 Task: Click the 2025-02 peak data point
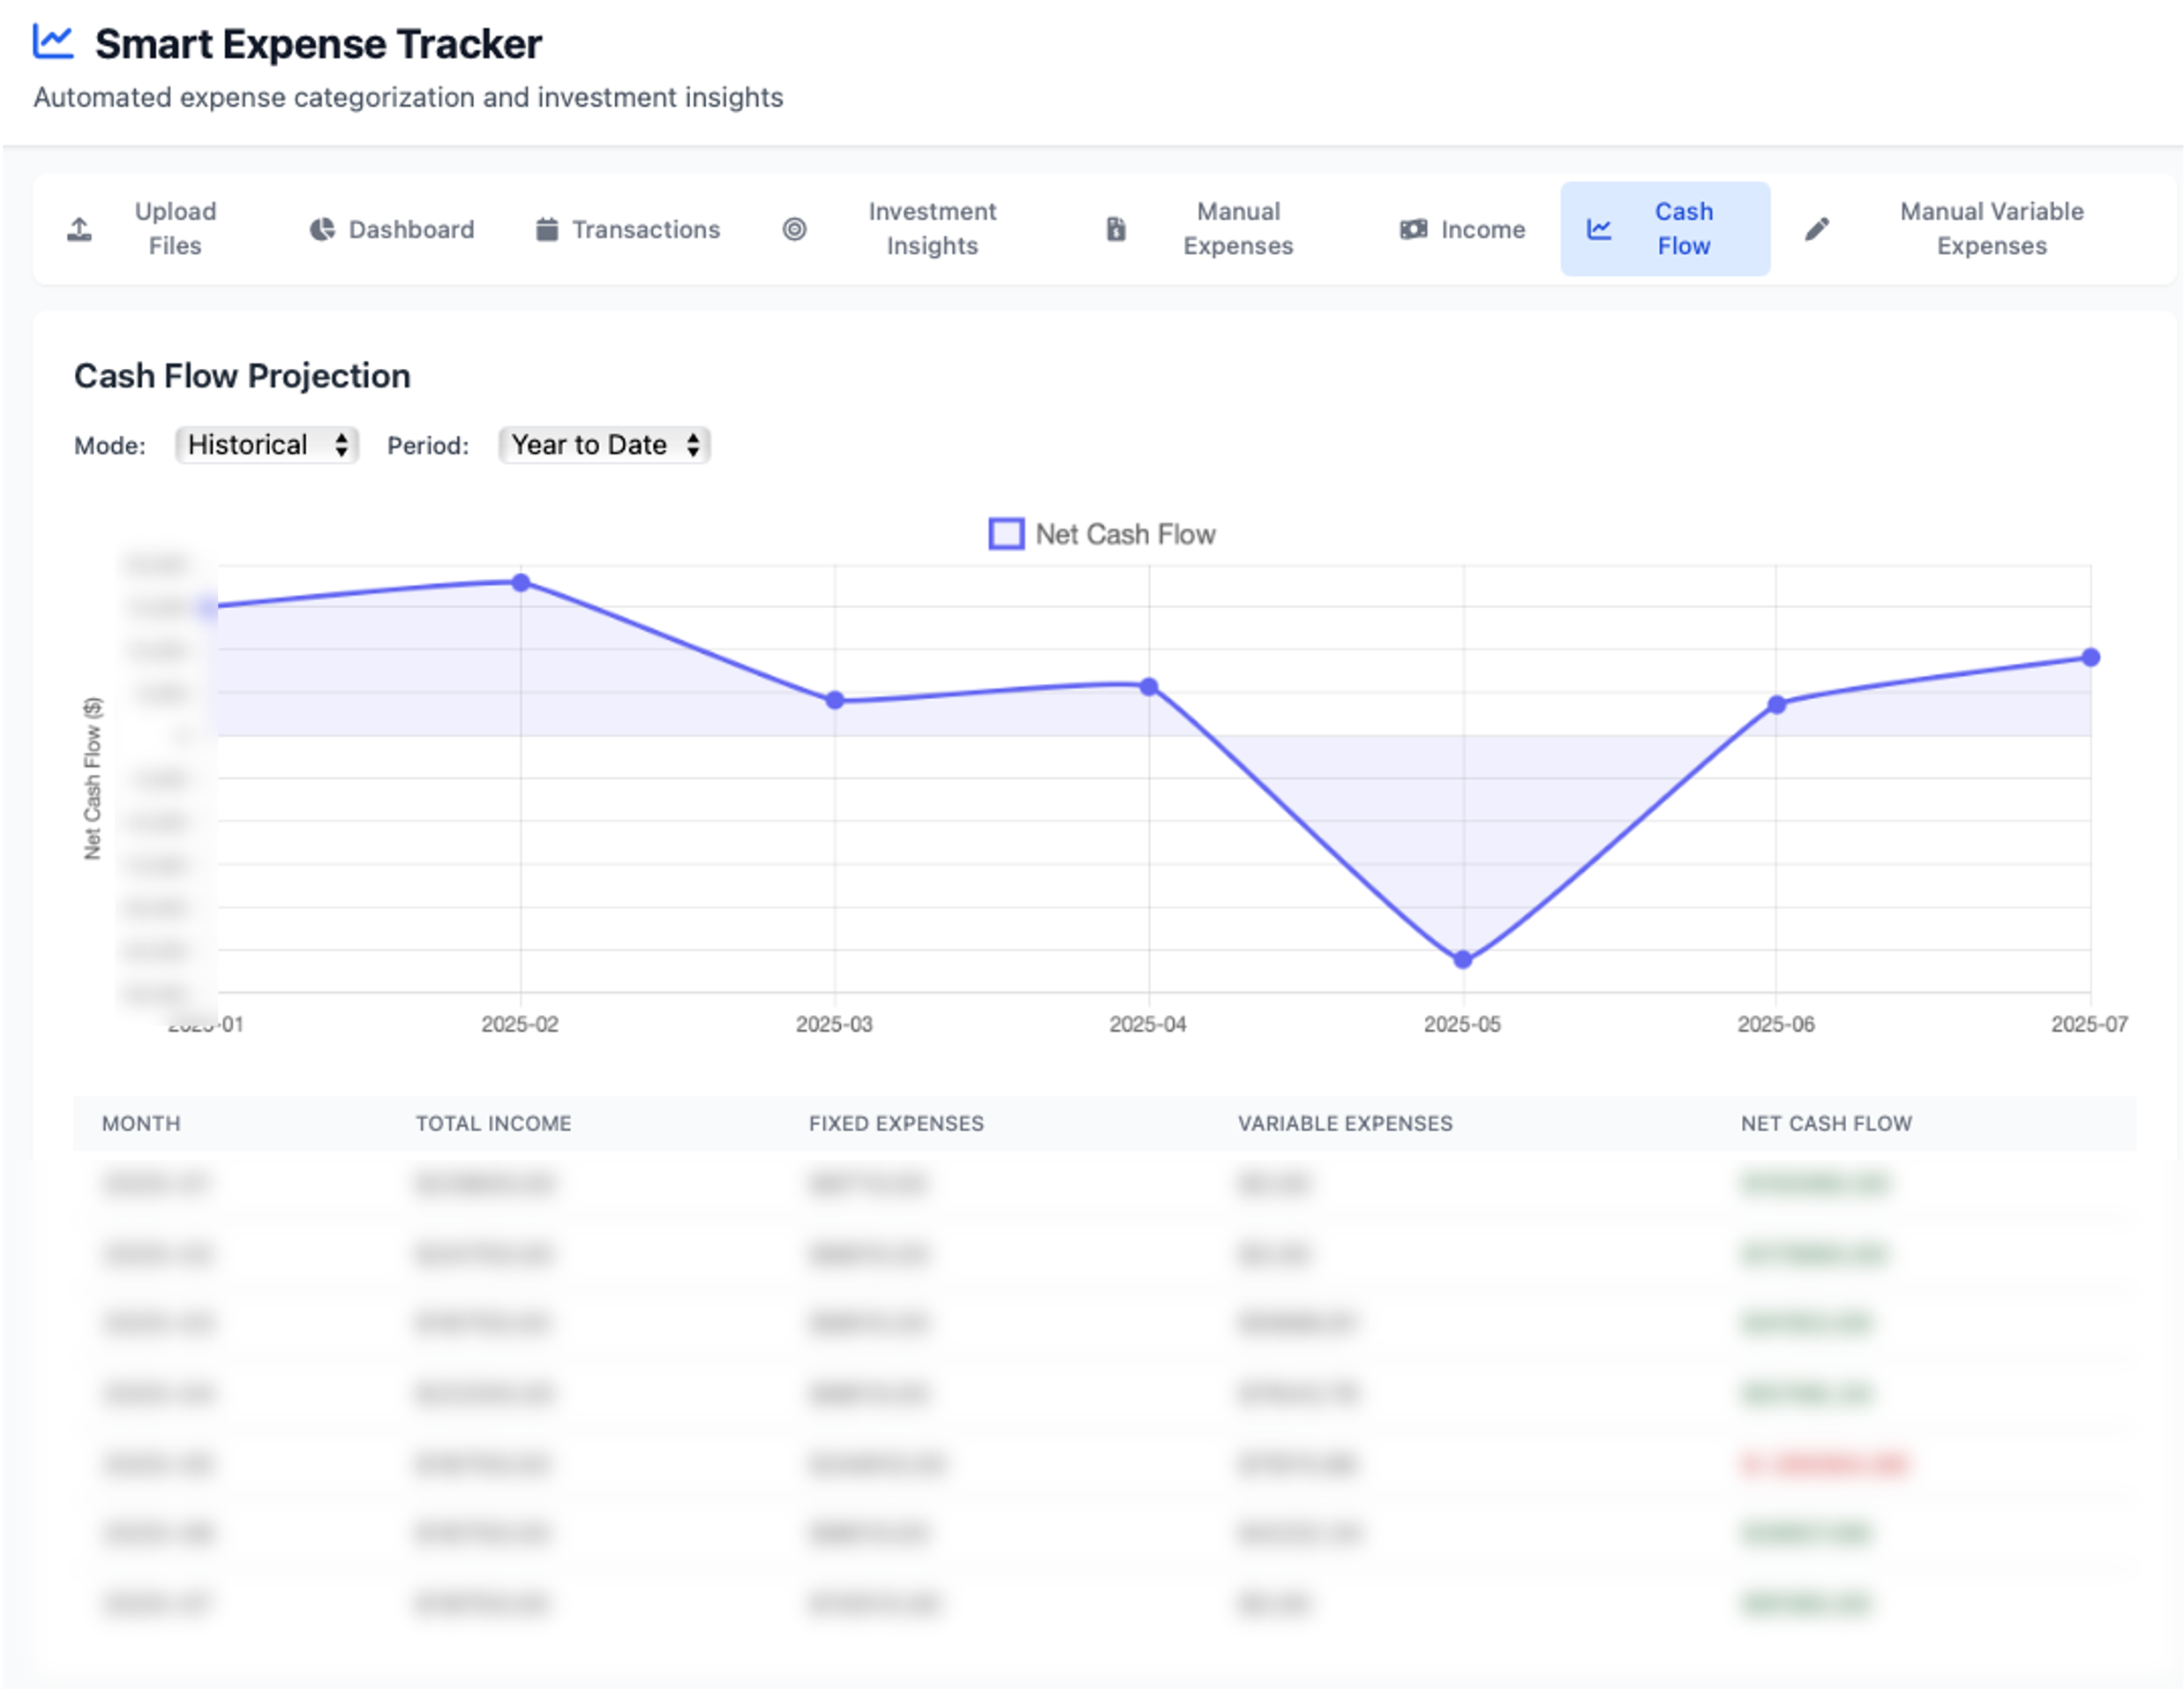[521, 582]
